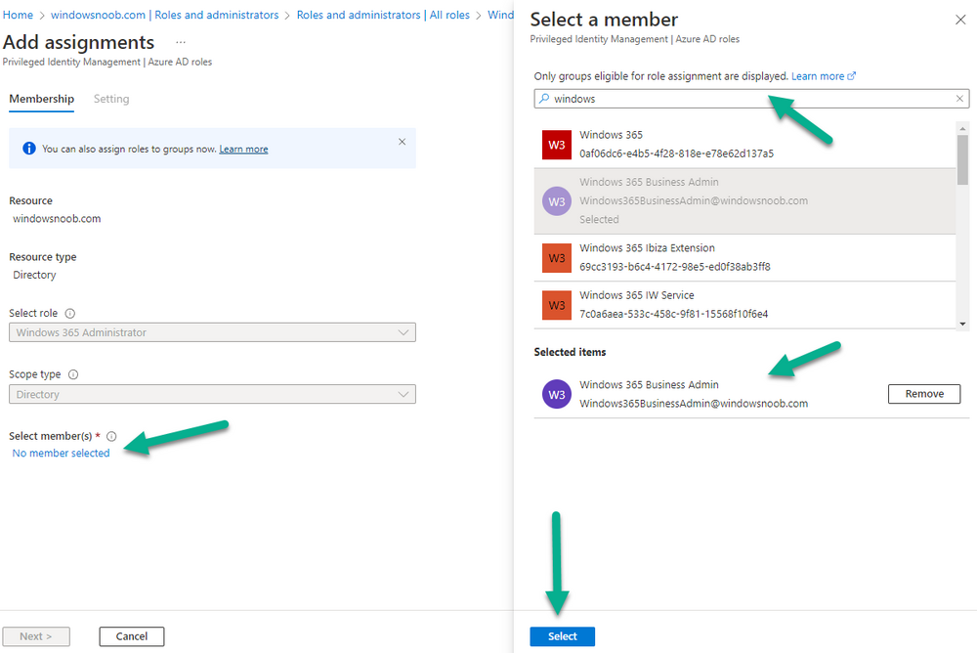The width and height of the screenshot is (977, 653).
Task: Open Learn more link in the info banner
Action: coord(243,149)
